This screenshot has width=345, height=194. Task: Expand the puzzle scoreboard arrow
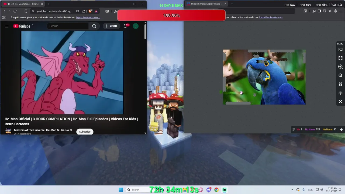click(341, 129)
